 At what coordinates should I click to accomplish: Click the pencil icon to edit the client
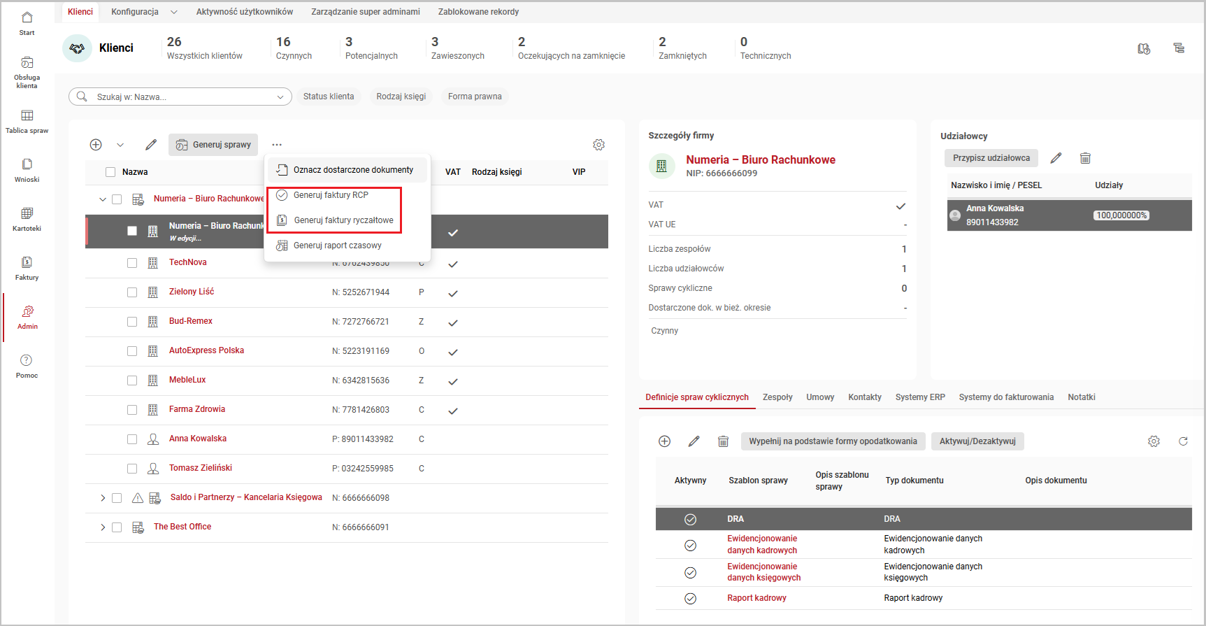coord(151,145)
